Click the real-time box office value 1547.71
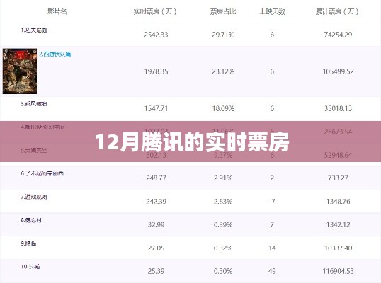Screen dimensions: 381x283 click(156, 108)
